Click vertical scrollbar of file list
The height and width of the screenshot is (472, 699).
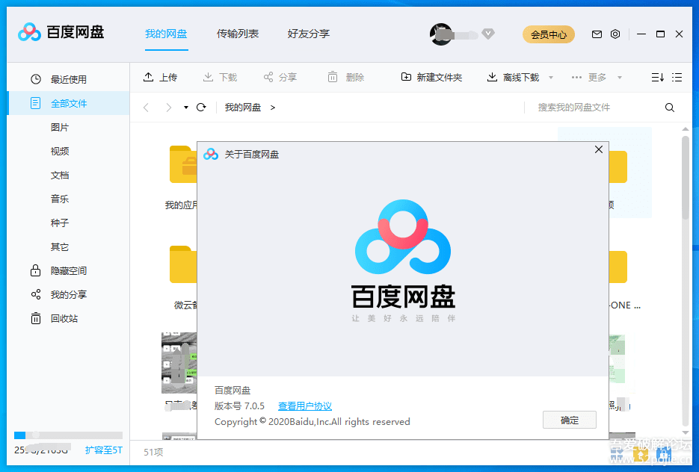coord(686,177)
